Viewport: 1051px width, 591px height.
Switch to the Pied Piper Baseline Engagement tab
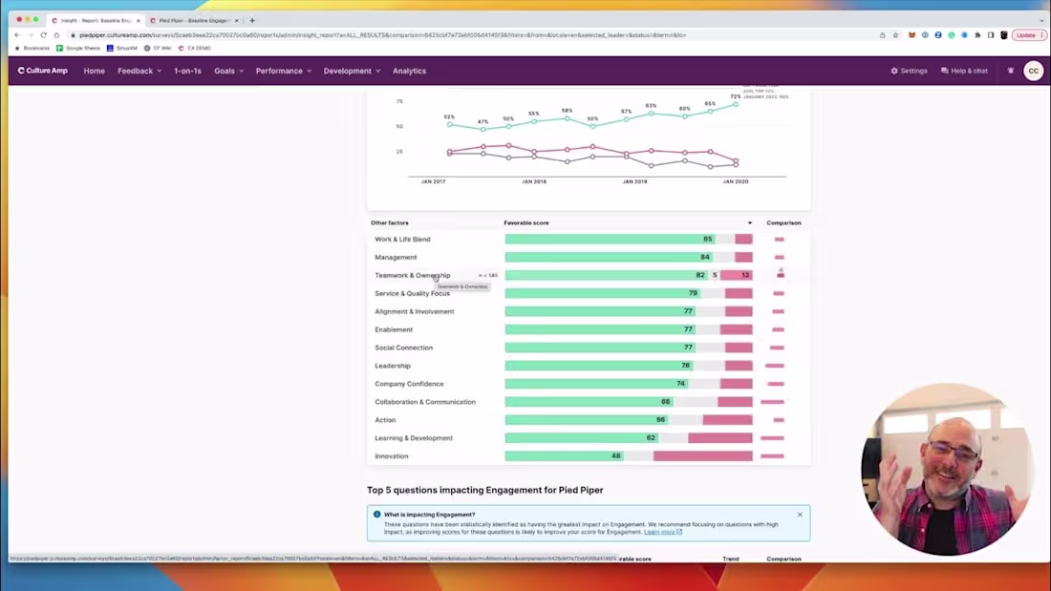point(190,19)
